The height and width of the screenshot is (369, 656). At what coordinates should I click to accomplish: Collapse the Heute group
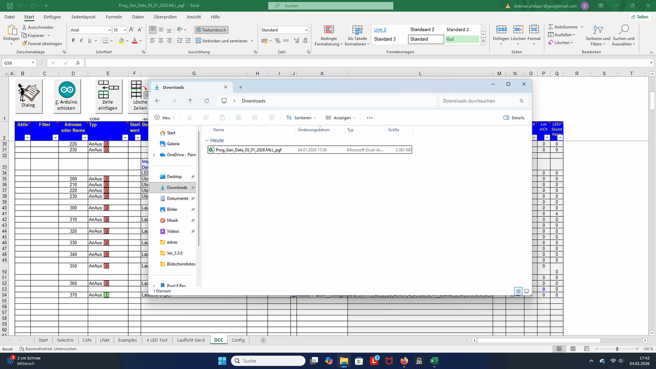207,141
